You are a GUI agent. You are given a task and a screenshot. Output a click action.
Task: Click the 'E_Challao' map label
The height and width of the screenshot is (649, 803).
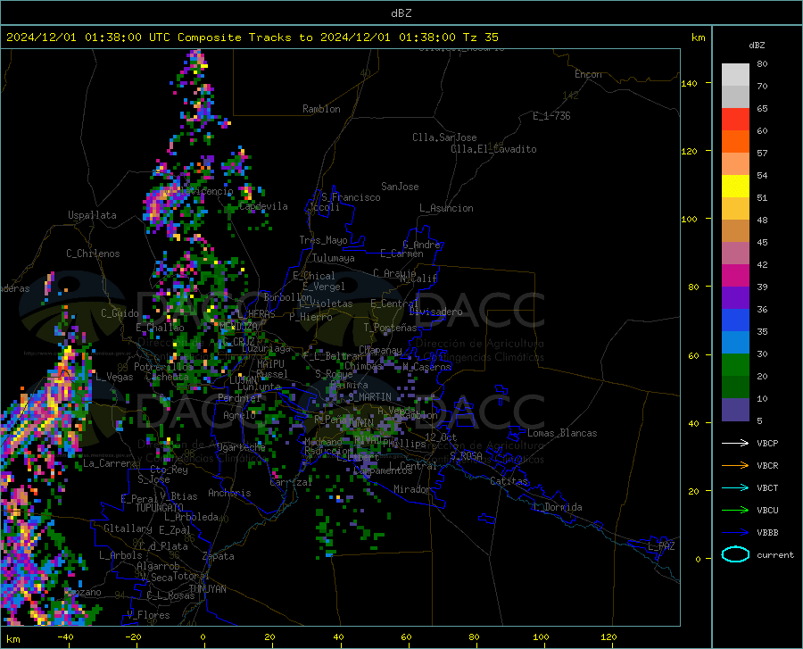(160, 328)
